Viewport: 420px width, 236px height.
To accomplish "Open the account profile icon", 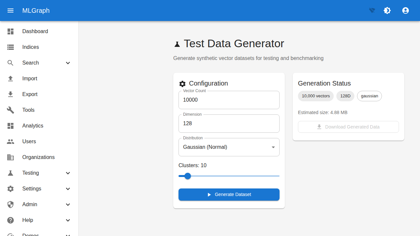I will 406,10.
